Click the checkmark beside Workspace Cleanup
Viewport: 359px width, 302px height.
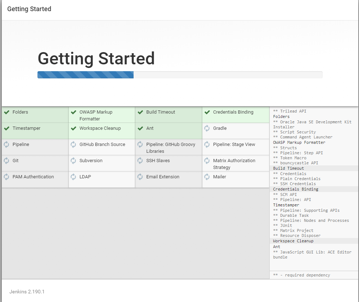click(x=73, y=128)
